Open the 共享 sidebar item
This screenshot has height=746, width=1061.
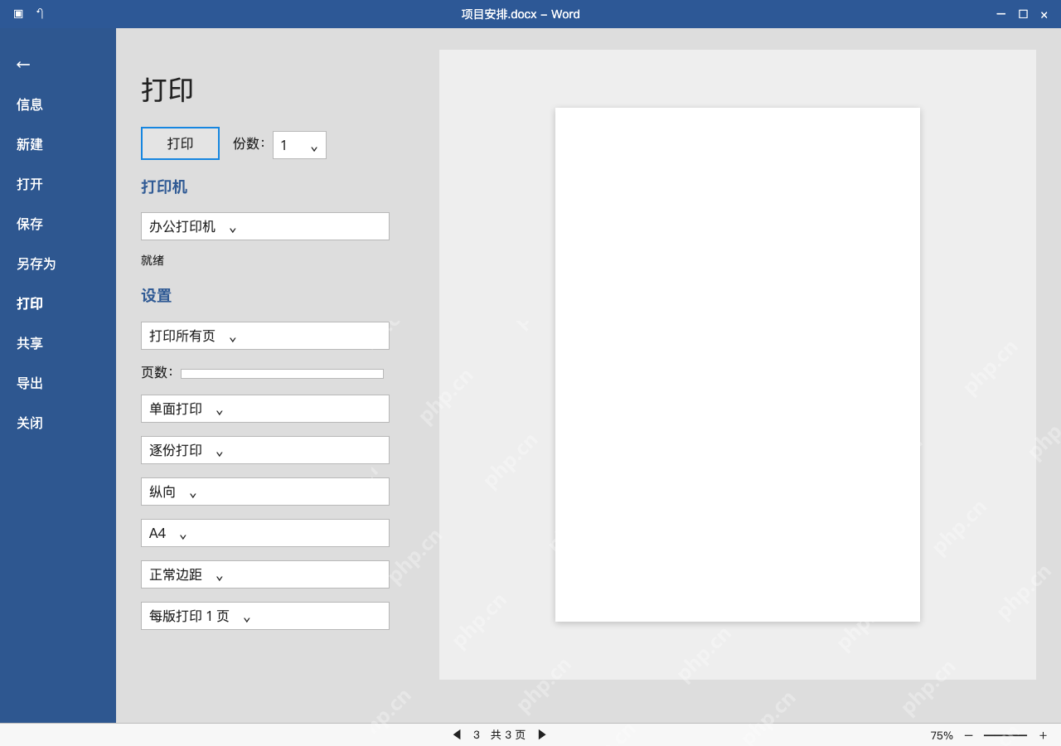pyautogui.click(x=30, y=343)
